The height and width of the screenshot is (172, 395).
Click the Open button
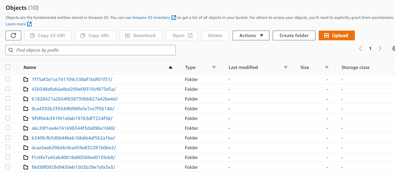[x=182, y=35]
